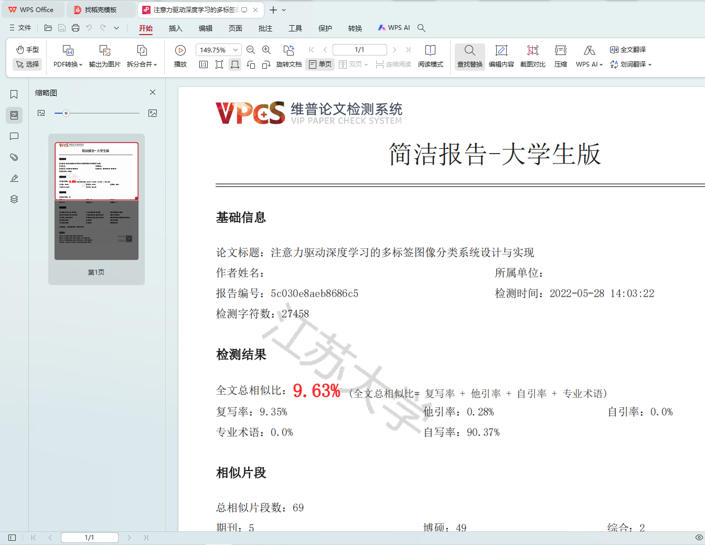Open 输出为图片 export as image tool
Image resolution: width=705 pixels, height=545 pixels.
coord(105,57)
